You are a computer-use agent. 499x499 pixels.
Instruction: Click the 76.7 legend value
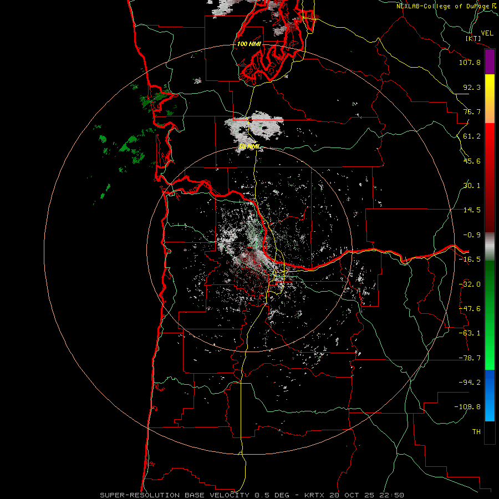point(472,111)
